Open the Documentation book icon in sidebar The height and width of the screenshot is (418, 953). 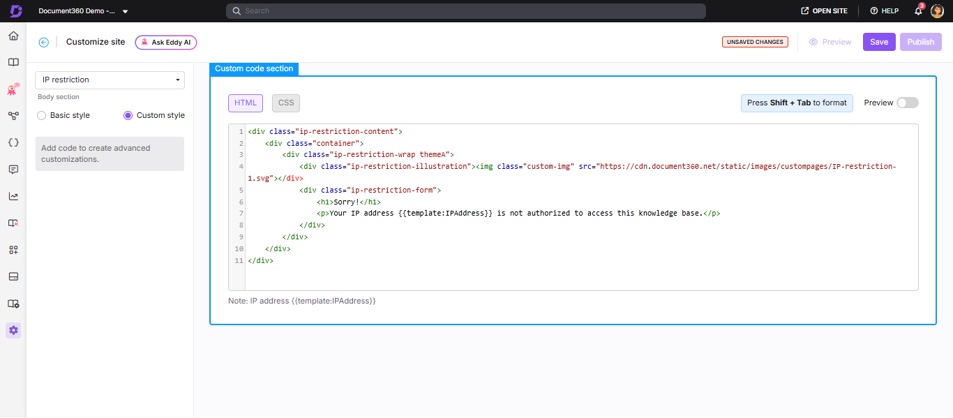(13, 62)
